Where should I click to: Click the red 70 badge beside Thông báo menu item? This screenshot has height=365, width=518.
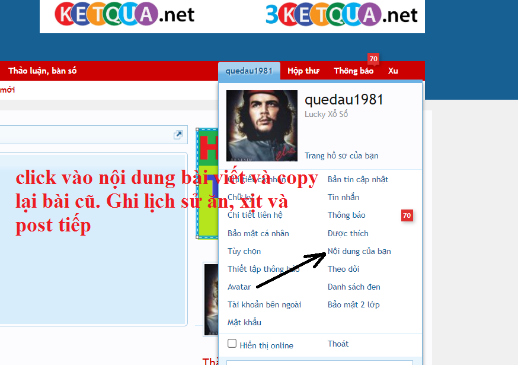[407, 215]
